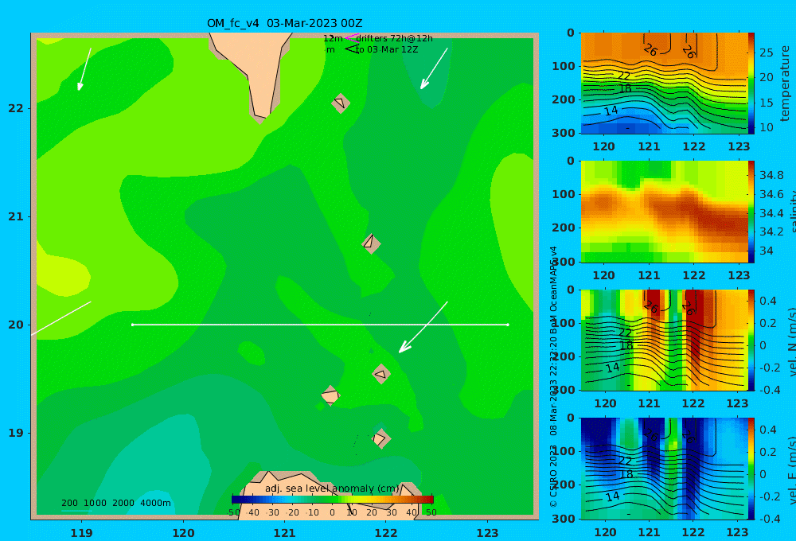The width and height of the screenshot is (796, 541).
Task: Click the eastern endpoint dot of the transect line
Action: tap(508, 325)
